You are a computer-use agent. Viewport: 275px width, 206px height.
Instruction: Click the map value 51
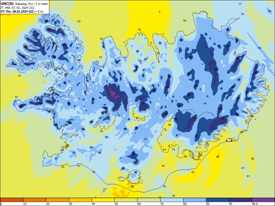[20, 76]
